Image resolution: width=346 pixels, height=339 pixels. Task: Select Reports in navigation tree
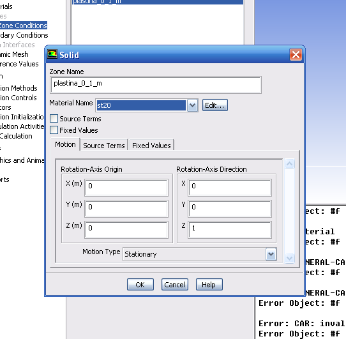click(x=4, y=179)
